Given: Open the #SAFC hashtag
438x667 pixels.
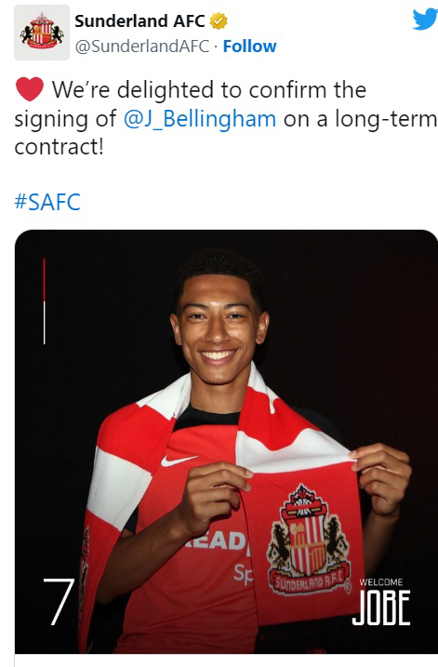Looking at the screenshot, I should point(47,202).
